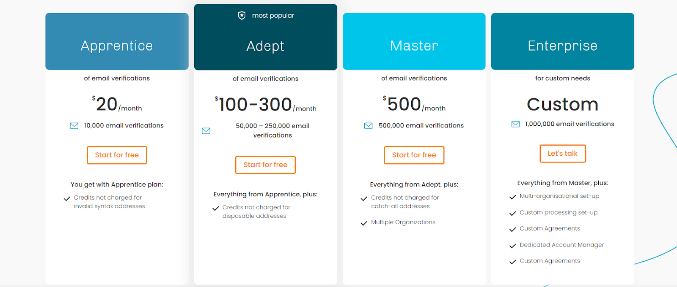
Task: Click the most popular shield badge icon
Action: pos(242,16)
